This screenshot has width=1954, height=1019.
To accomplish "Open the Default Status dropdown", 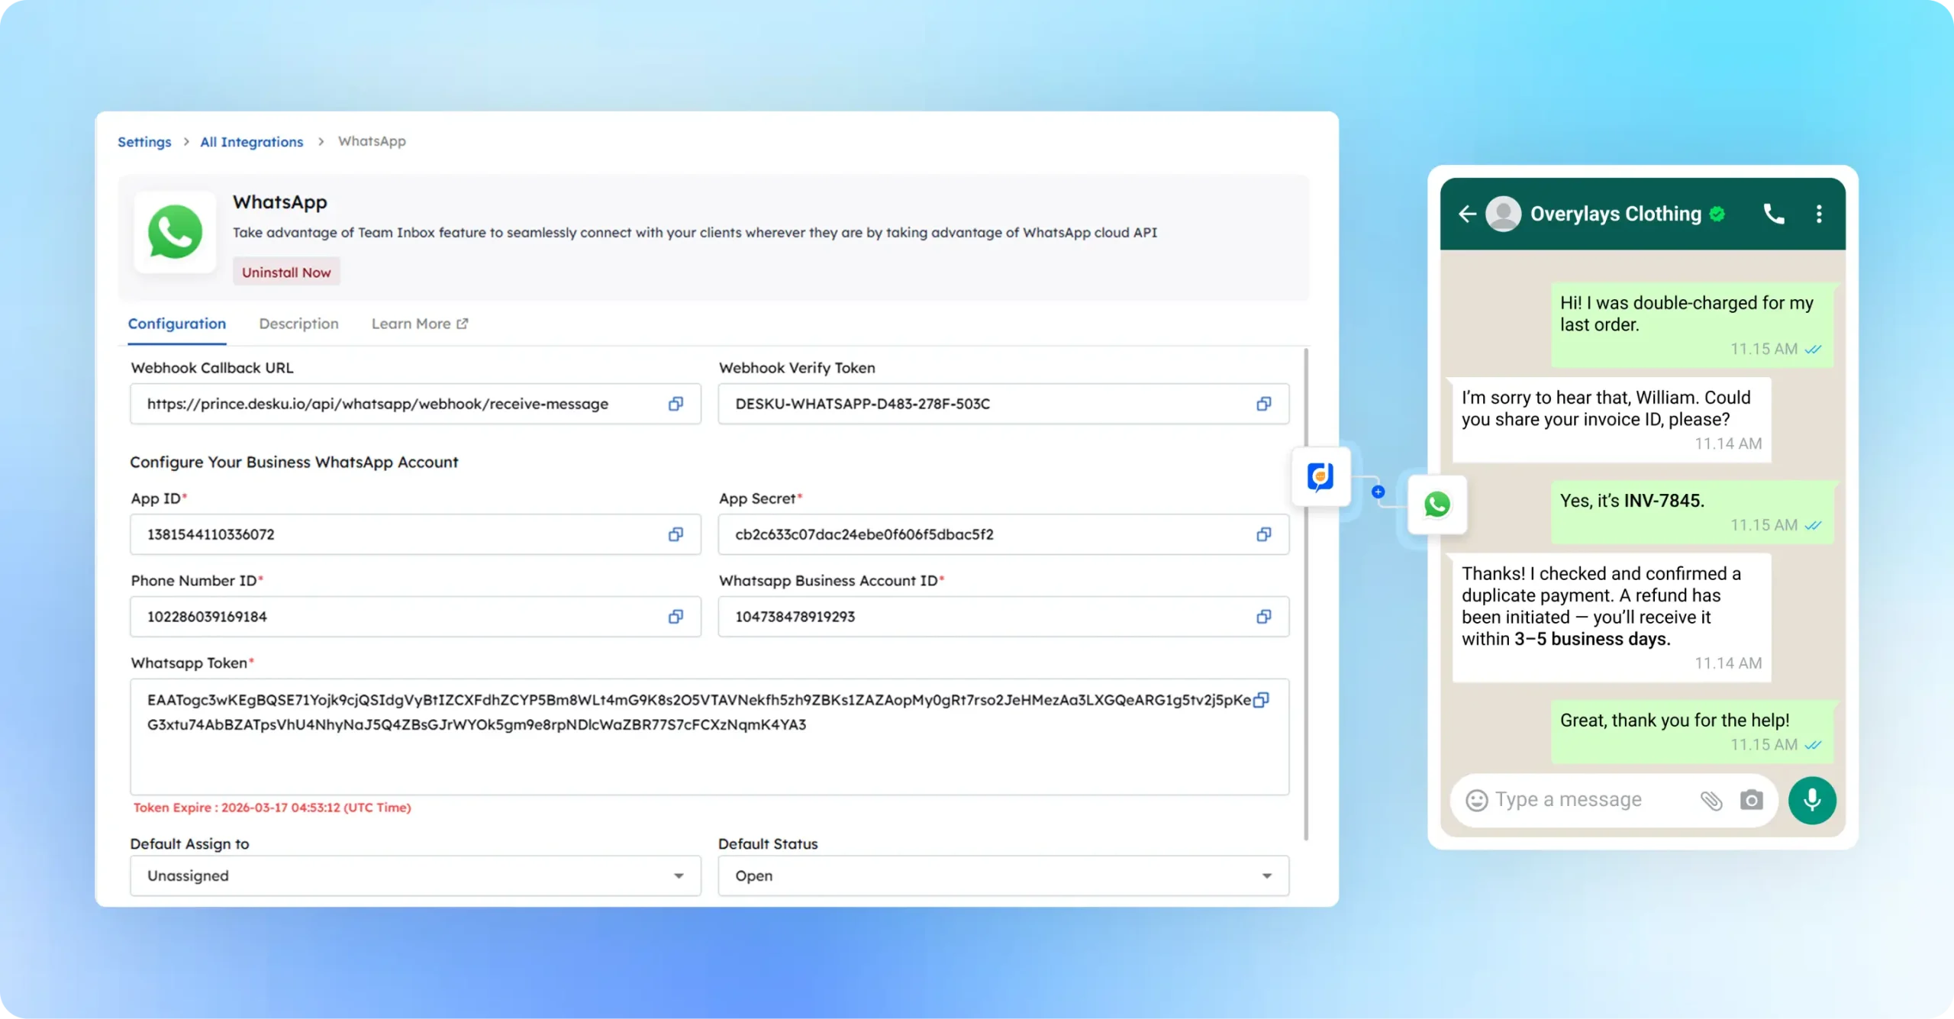I will coord(1266,876).
